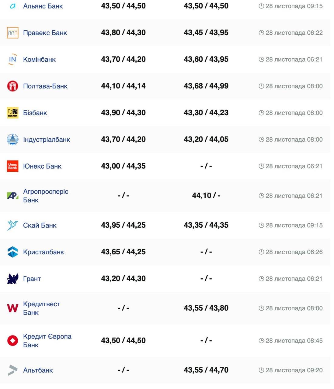Viewport: 334px width, 389px height.
Task: Click the Агропросперіс Банк AP logo
Action: click(x=13, y=196)
